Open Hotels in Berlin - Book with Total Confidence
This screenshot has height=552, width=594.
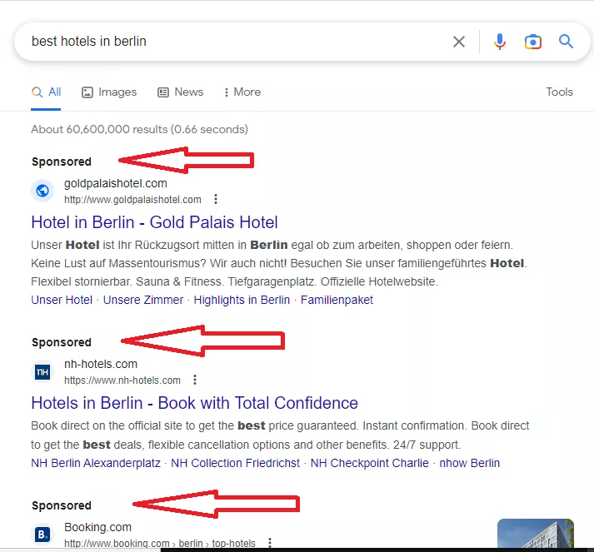click(x=194, y=403)
